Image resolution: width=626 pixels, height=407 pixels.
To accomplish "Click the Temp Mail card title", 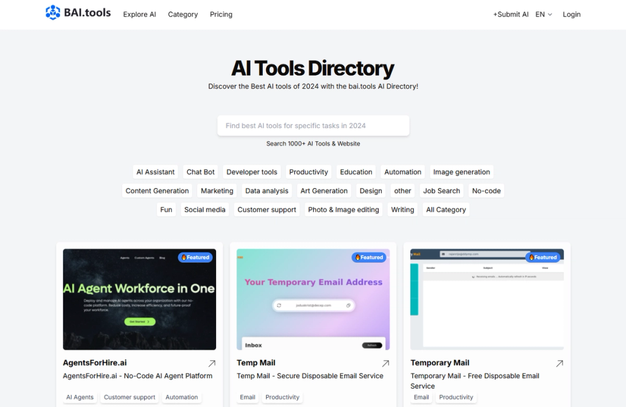I will (256, 363).
